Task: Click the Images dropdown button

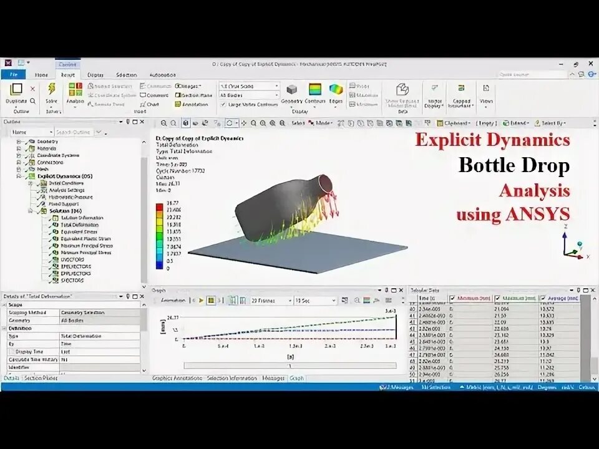Action: tap(188, 86)
